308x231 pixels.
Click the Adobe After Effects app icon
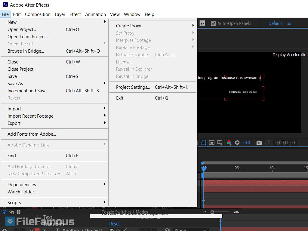[x=5, y=5]
